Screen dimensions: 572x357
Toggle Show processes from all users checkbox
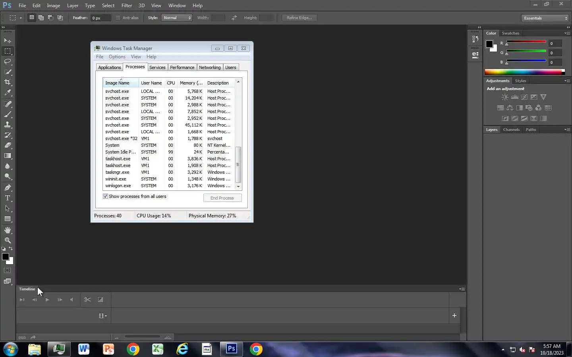(x=105, y=196)
